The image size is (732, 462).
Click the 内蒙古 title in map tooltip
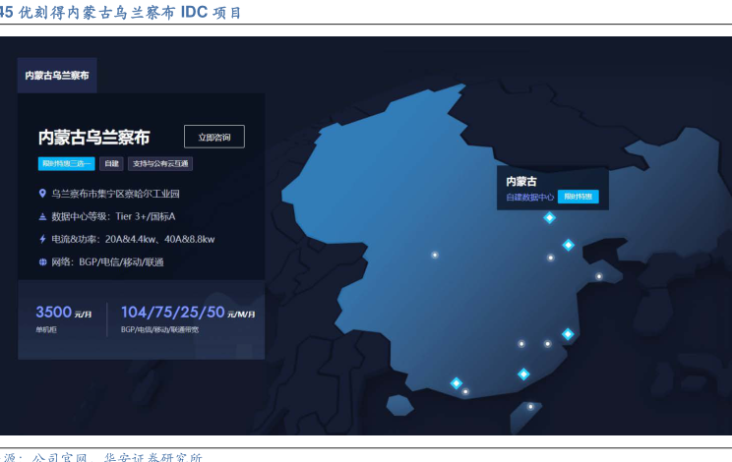pyautogui.click(x=521, y=181)
